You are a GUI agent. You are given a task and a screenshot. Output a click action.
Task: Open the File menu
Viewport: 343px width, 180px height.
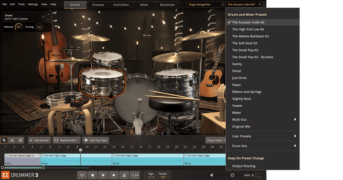click(x=5, y=4)
